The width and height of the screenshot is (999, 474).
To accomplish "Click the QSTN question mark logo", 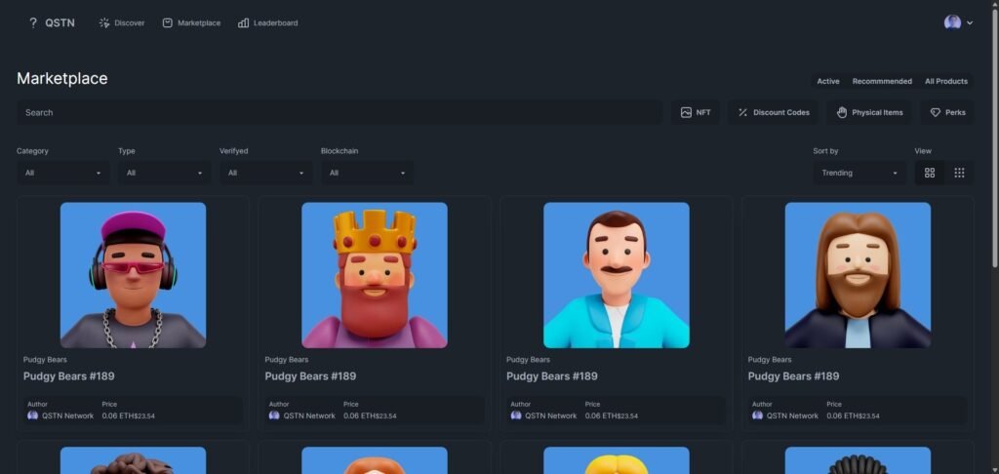I will [x=33, y=22].
